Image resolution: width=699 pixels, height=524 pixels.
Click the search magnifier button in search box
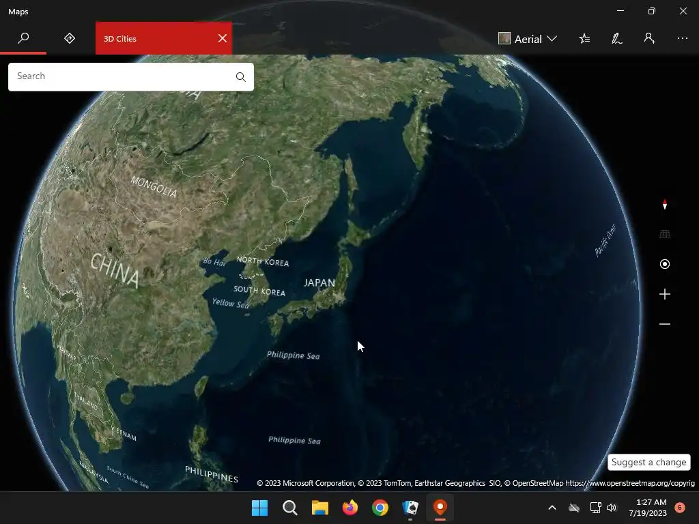[x=241, y=76]
